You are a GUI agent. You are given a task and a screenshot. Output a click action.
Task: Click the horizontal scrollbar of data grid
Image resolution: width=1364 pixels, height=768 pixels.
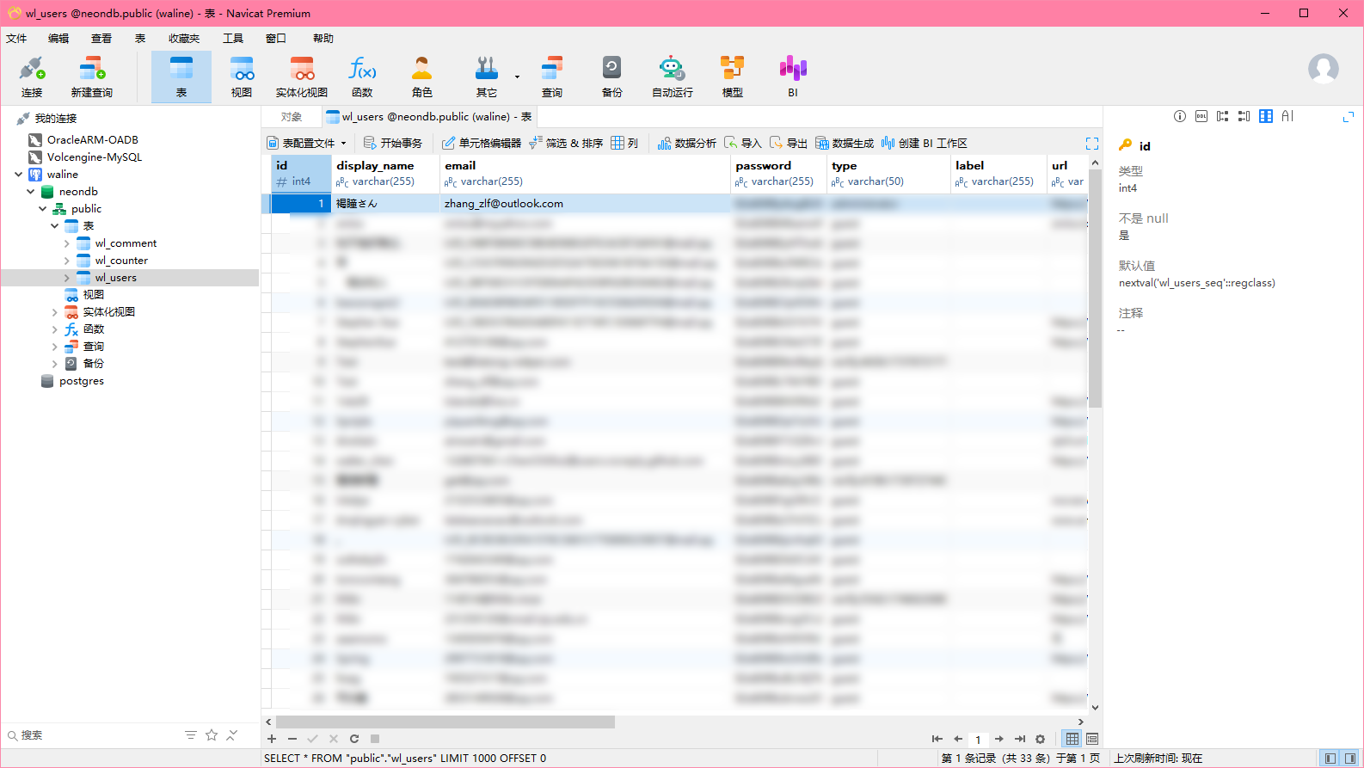(x=445, y=722)
